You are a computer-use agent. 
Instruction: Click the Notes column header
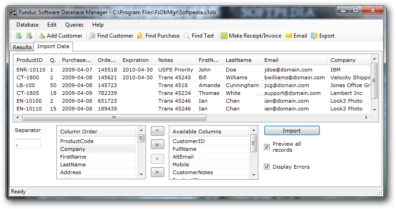[176, 60]
